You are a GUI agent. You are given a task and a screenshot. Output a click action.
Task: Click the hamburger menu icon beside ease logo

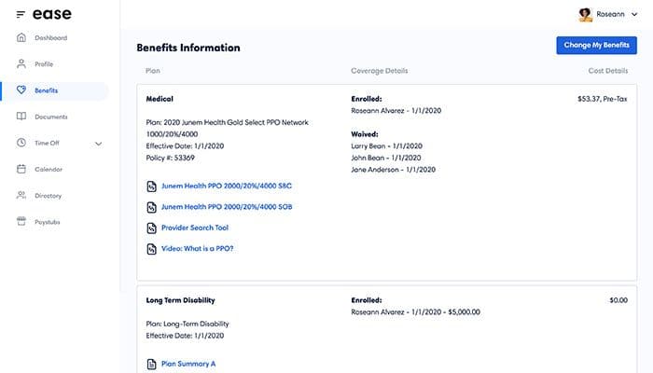(21, 14)
